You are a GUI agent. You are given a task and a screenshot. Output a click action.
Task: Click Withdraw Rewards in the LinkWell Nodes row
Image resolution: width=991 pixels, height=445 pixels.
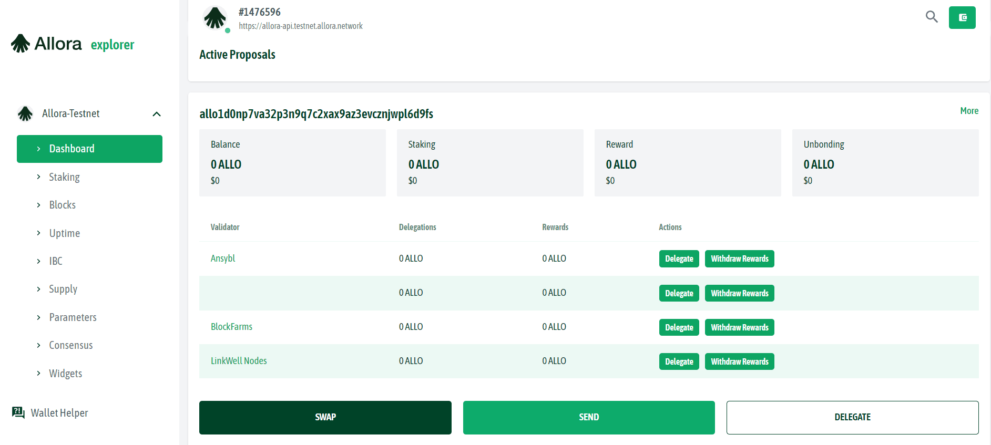click(739, 361)
